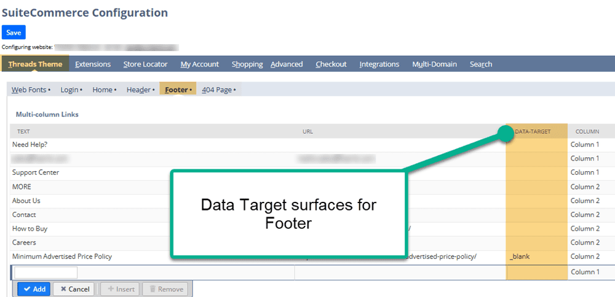Click the Cancel button
This screenshot has width=615, height=297.
click(74, 289)
